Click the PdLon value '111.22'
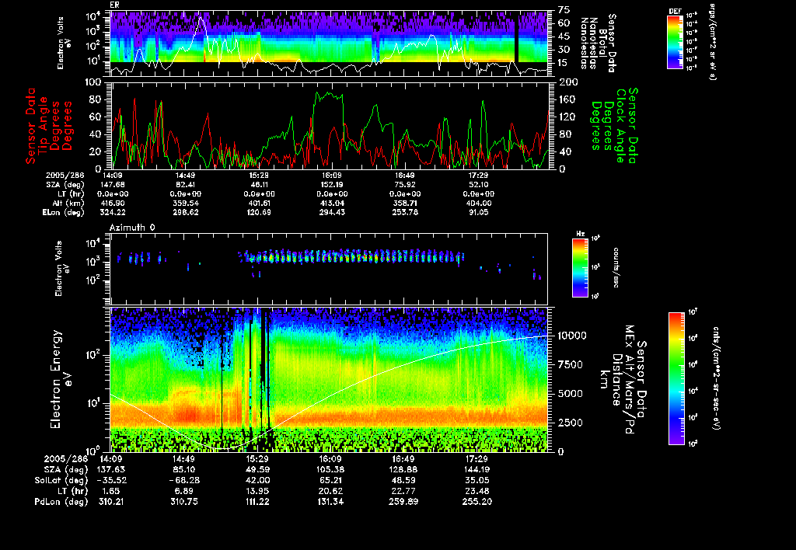Viewport: 796px width, 550px height. tap(257, 502)
